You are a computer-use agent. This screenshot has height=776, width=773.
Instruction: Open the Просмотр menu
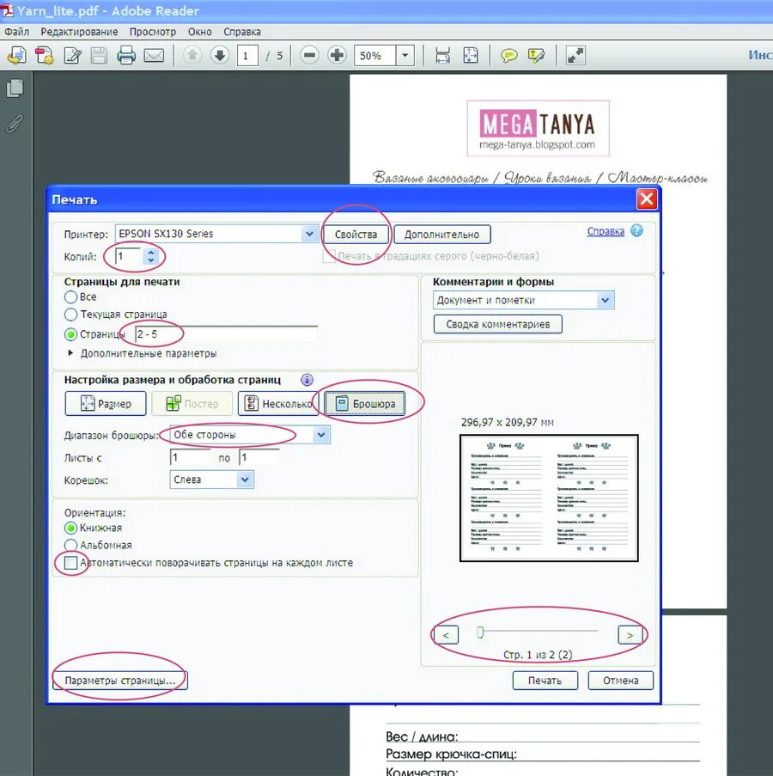point(152,32)
